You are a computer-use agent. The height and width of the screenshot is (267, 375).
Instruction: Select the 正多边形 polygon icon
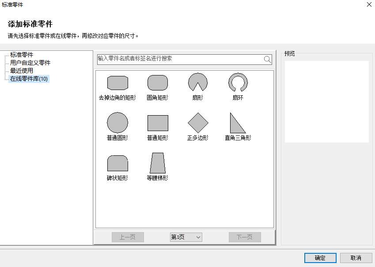198,123
